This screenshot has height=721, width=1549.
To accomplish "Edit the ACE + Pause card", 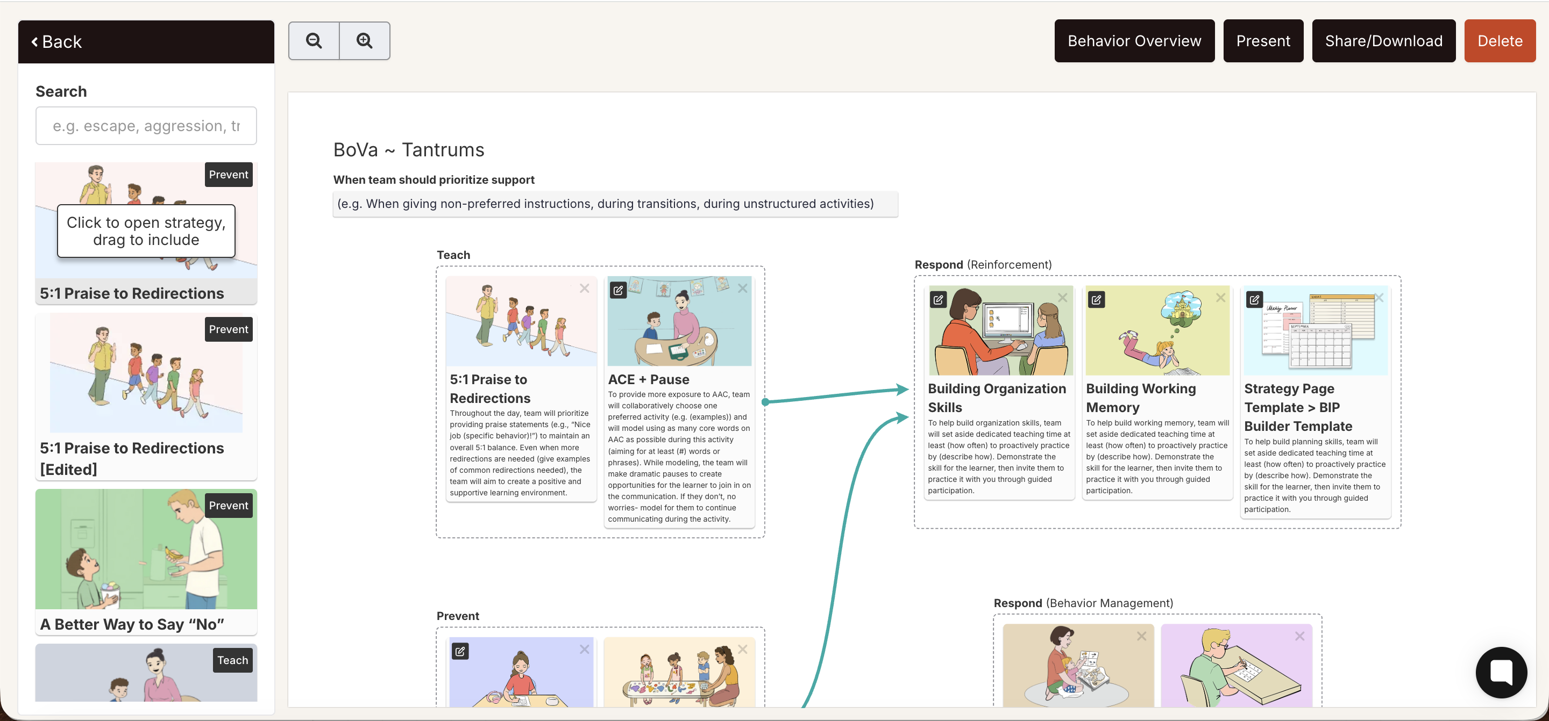I will 617,291.
